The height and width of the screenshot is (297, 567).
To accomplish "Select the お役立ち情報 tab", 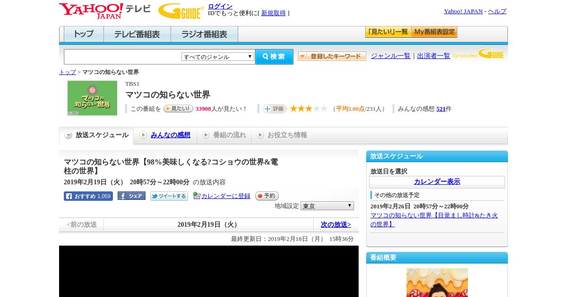I will click(282, 135).
